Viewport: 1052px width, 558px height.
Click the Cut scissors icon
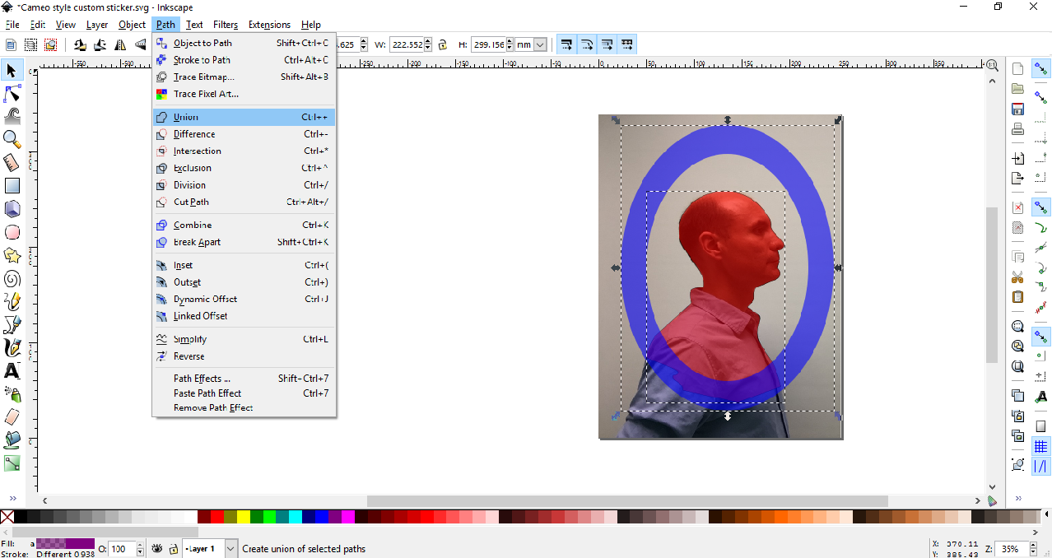tap(1018, 277)
